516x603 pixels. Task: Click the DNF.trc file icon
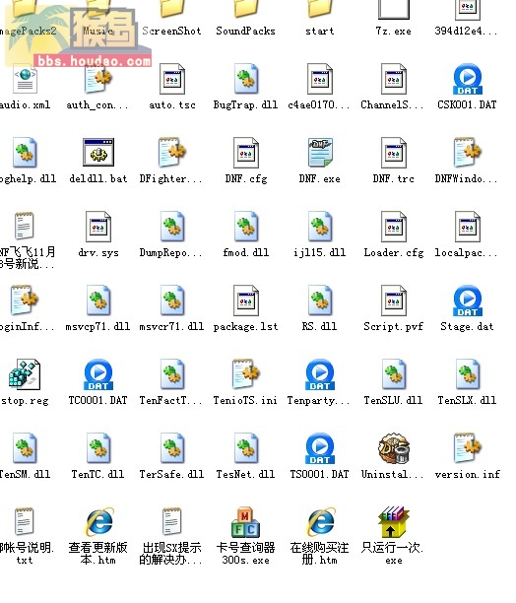394,153
